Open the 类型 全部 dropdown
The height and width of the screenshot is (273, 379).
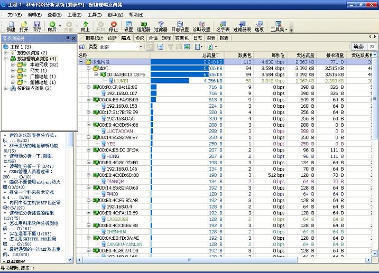pos(121,47)
